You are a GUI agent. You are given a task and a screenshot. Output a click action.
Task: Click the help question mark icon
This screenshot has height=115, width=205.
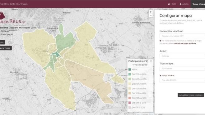[x=180, y=4]
